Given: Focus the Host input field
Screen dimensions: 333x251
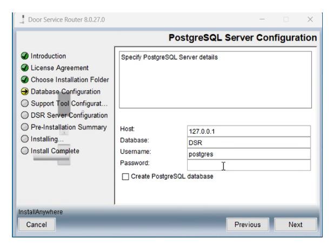Looking at the screenshot, I should 249,131.
